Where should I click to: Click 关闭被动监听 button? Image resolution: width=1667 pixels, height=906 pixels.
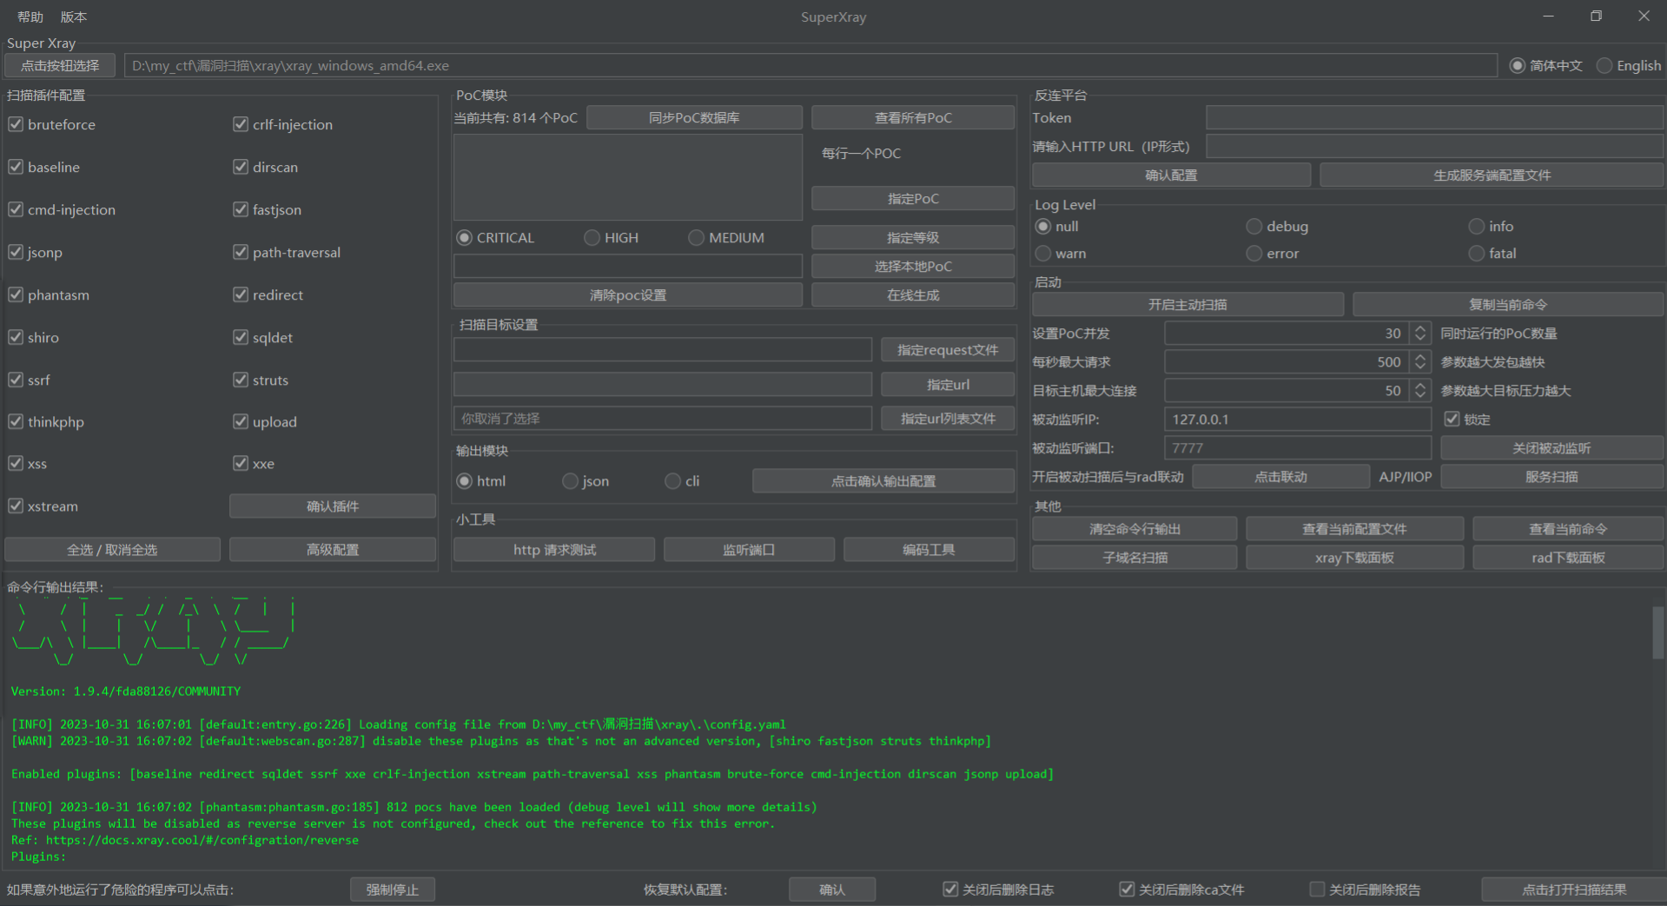click(1551, 448)
